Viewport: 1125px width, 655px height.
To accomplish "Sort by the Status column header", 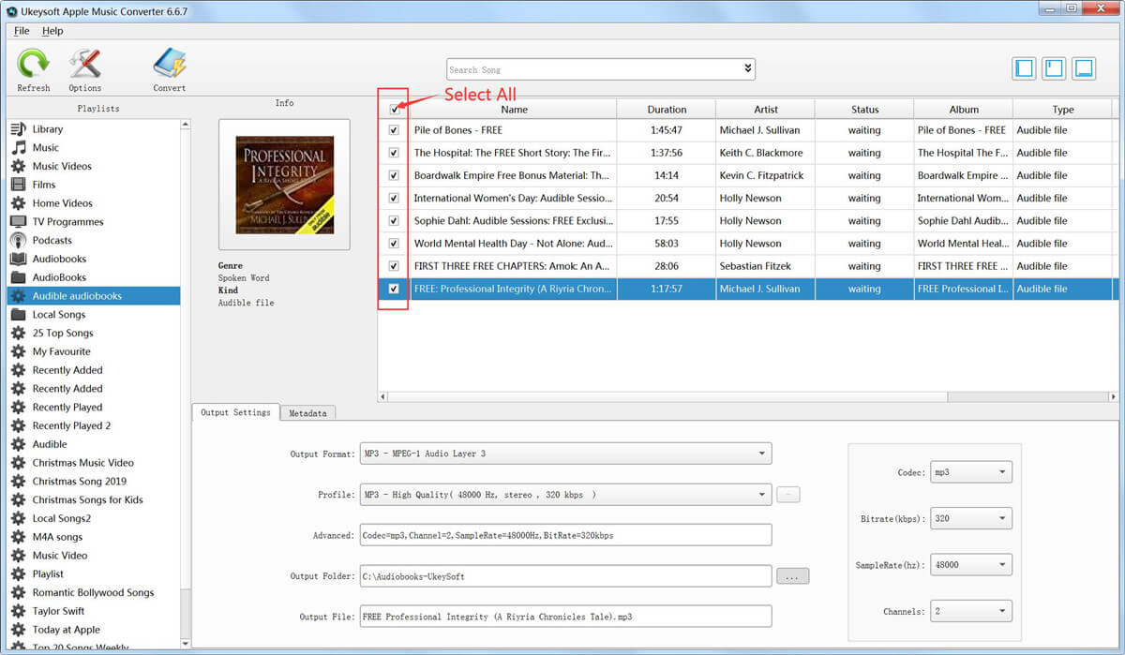I will point(864,110).
